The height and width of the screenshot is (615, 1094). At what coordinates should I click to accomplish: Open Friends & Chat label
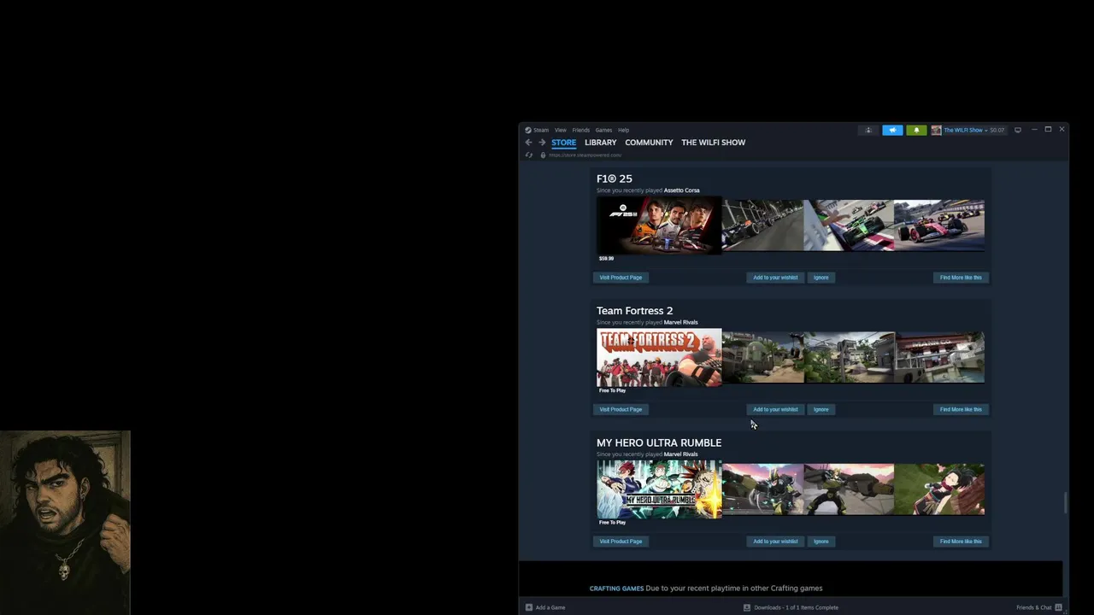(1034, 607)
